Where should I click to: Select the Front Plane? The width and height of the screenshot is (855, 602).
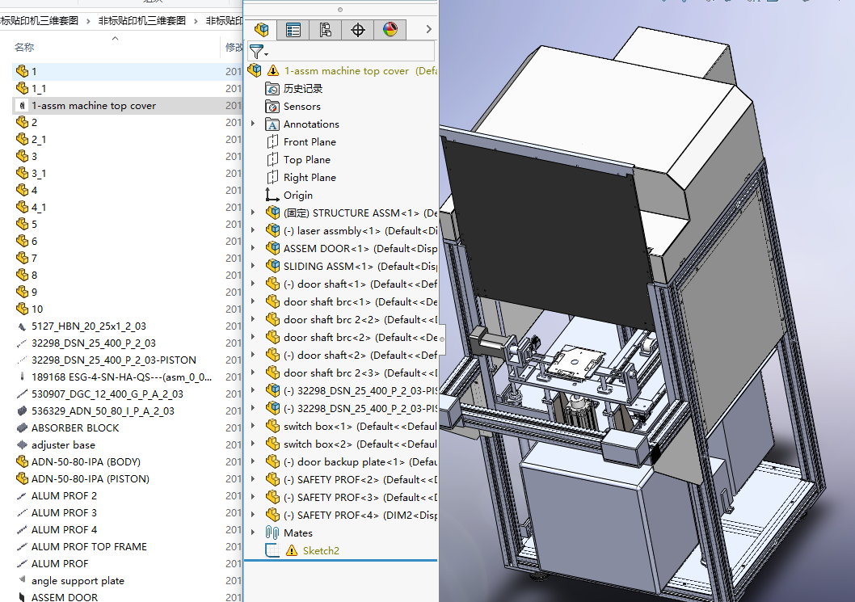click(309, 142)
